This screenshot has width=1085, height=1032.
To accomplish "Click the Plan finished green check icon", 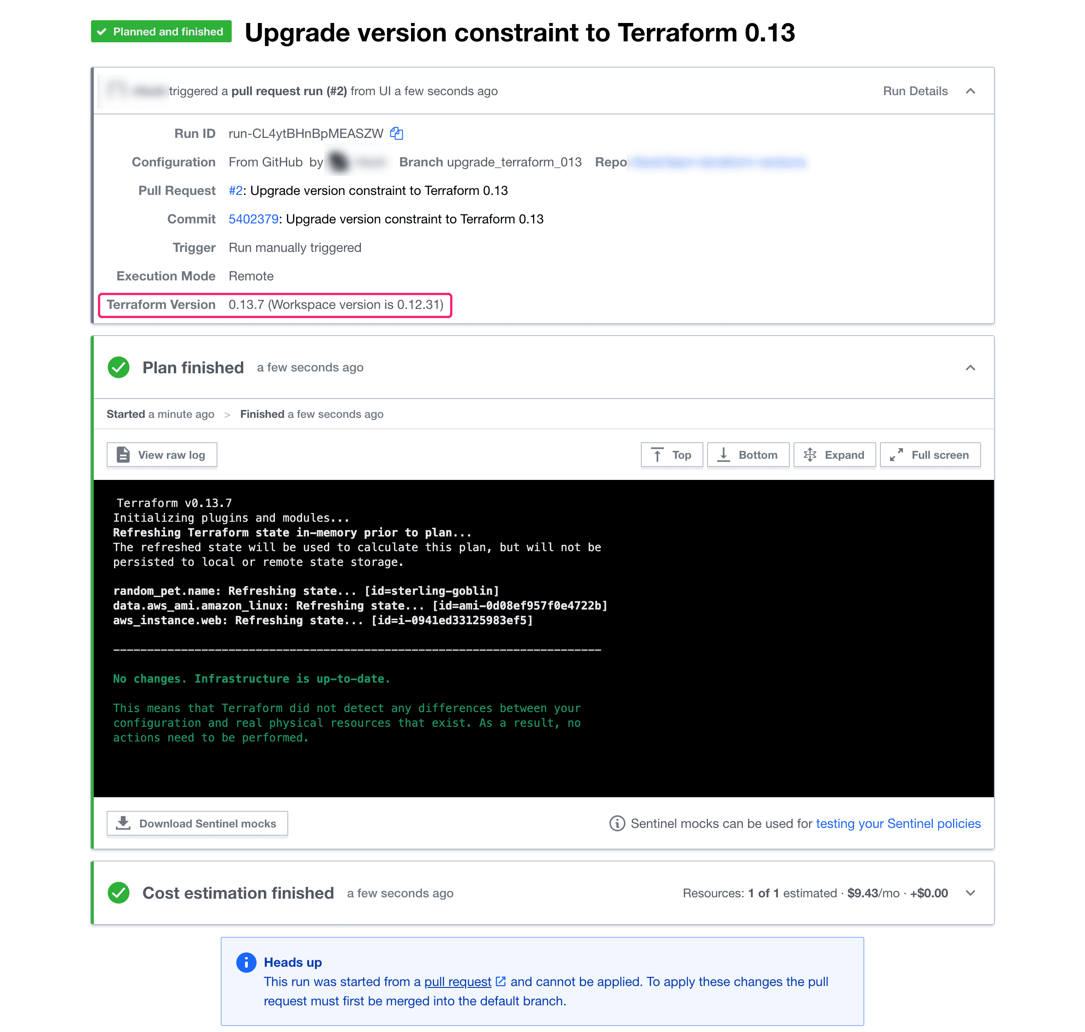I will coord(118,367).
